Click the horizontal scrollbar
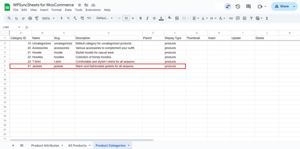This screenshot has height=149, width=300. pyautogui.click(x=82, y=140)
